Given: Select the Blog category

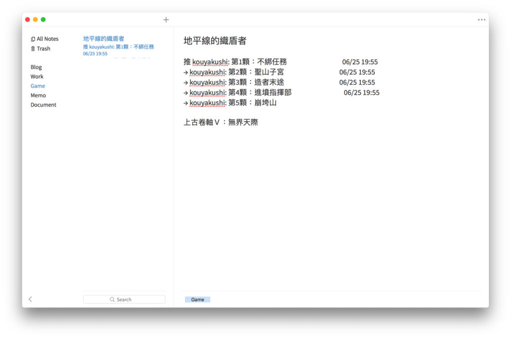Looking at the screenshot, I should (36, 67).
